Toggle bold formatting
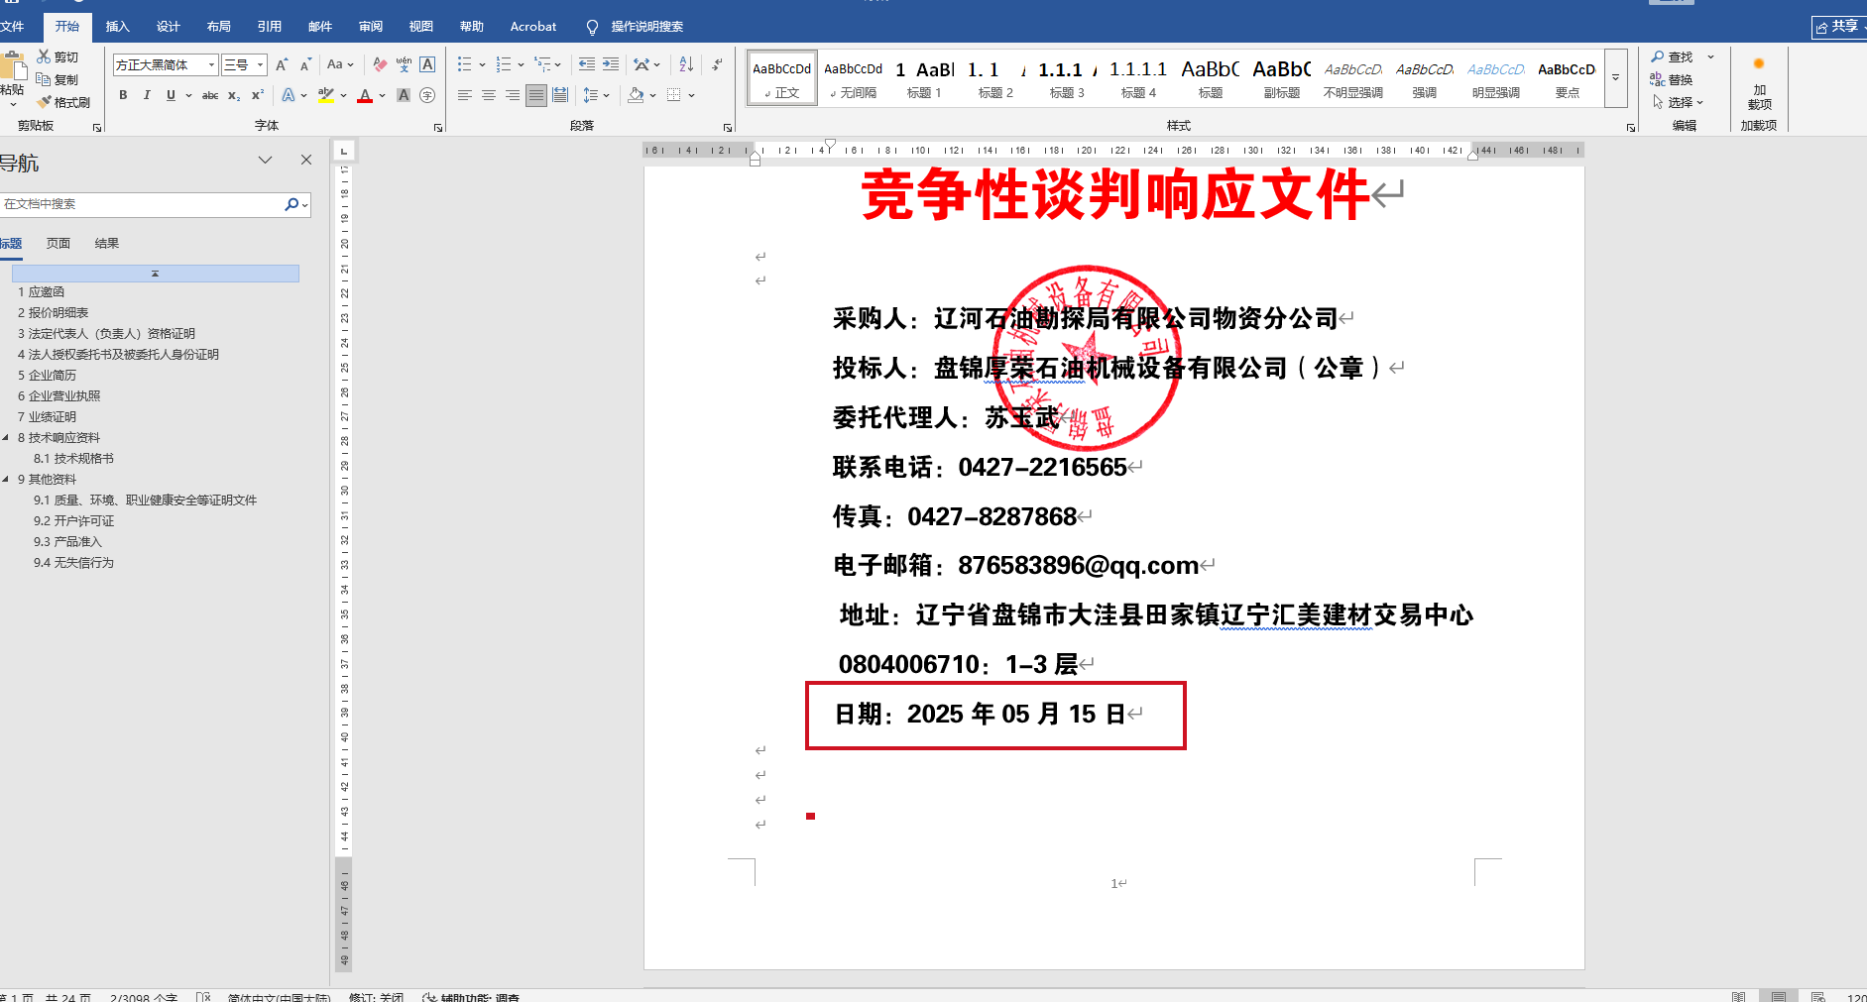Screen dimensions: 1867x1002 (x=123, y=95)
